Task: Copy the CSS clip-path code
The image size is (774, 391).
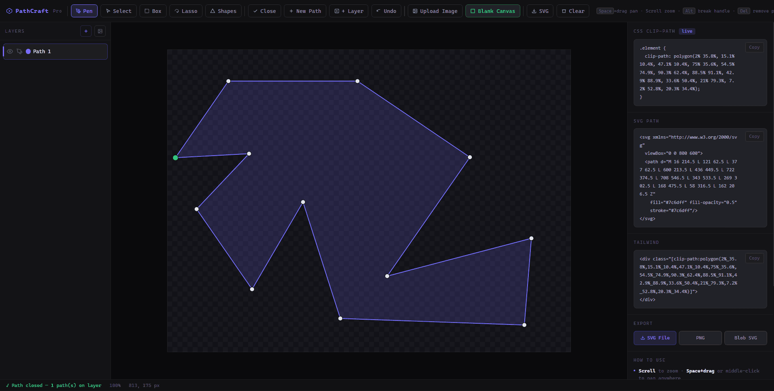Action: tap(754, 47)
